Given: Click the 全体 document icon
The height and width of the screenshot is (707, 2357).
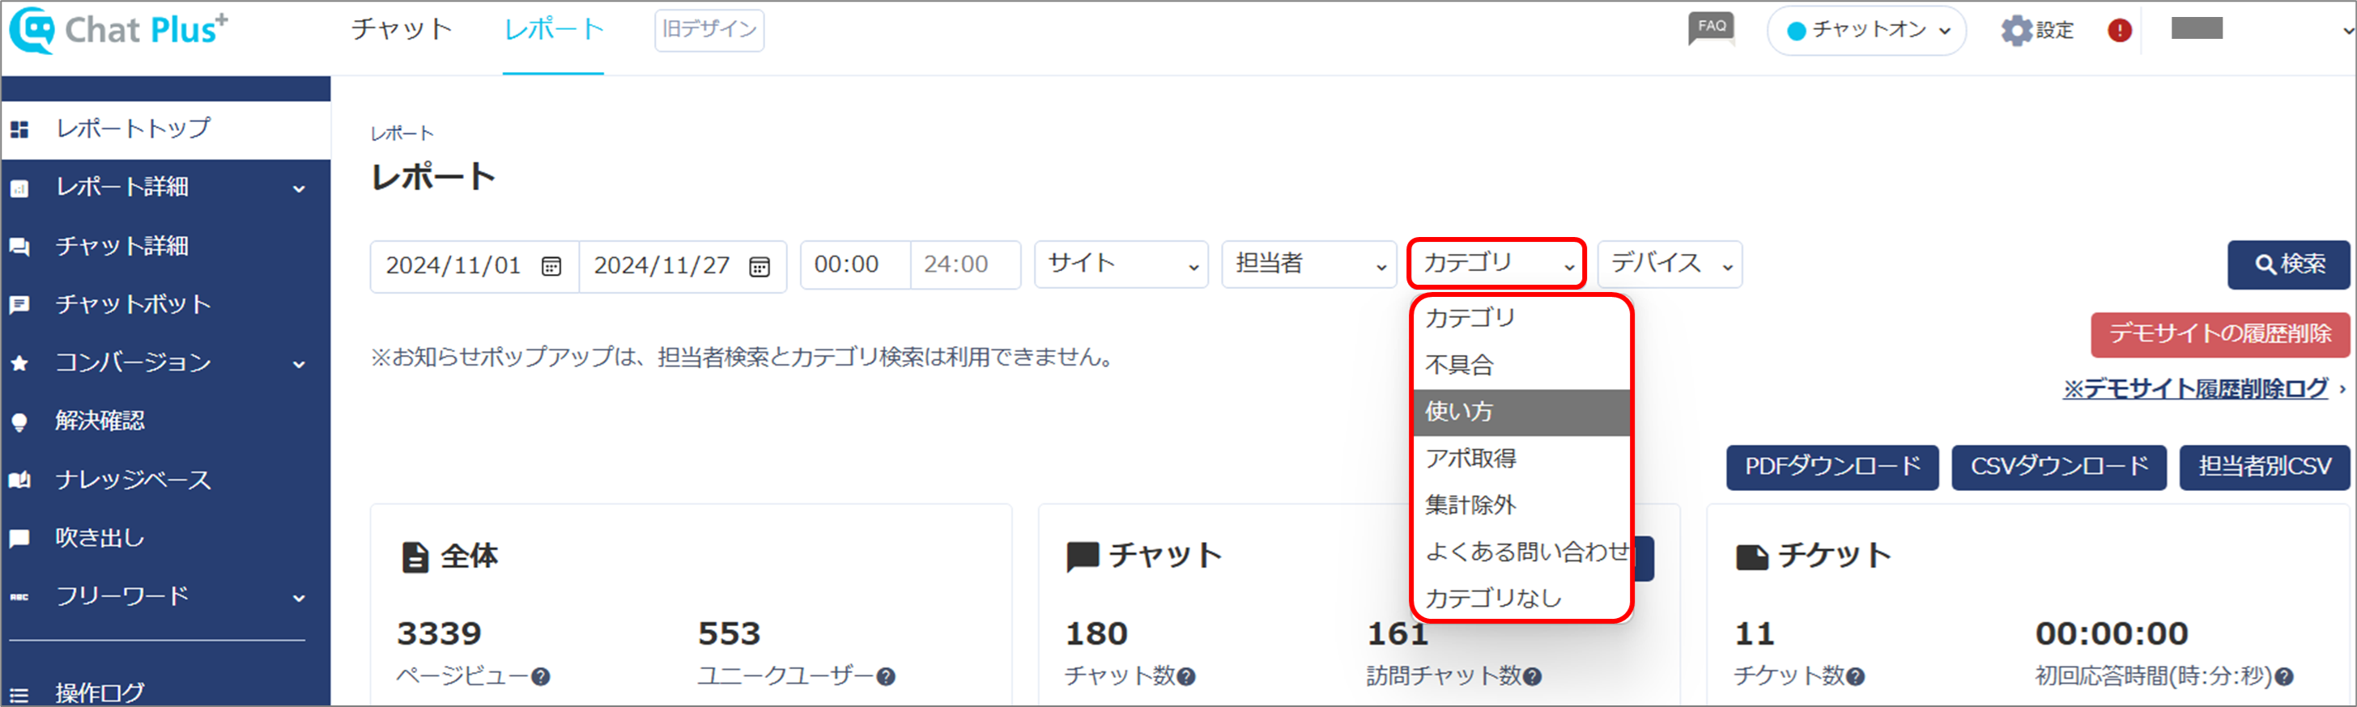Looking at the screenshot, I should click(x=415, y=557).
